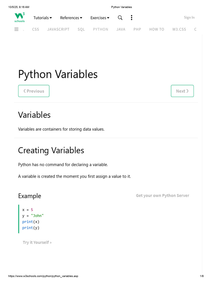Click the Next button
212x283 pixels.
[x=182, y=91]
